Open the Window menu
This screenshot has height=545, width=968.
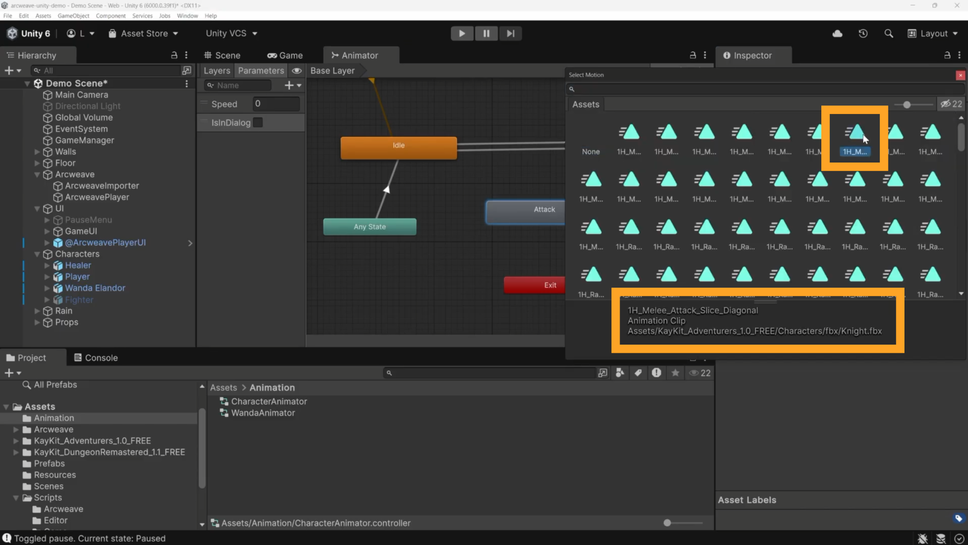tap(187, 16)
